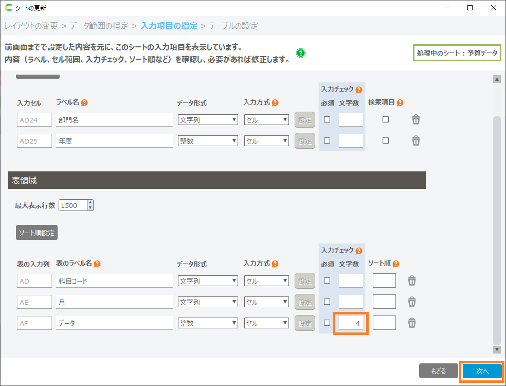Tick 検索項目 checkbox for 年度 row
This screenshot has height=386, width=506.
click(x=386, y=141)
